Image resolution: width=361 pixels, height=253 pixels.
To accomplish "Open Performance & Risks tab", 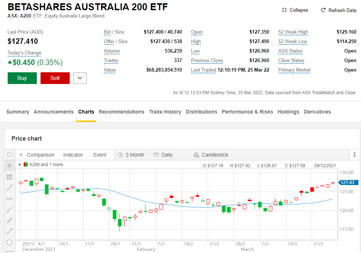I will coord(247,112).
